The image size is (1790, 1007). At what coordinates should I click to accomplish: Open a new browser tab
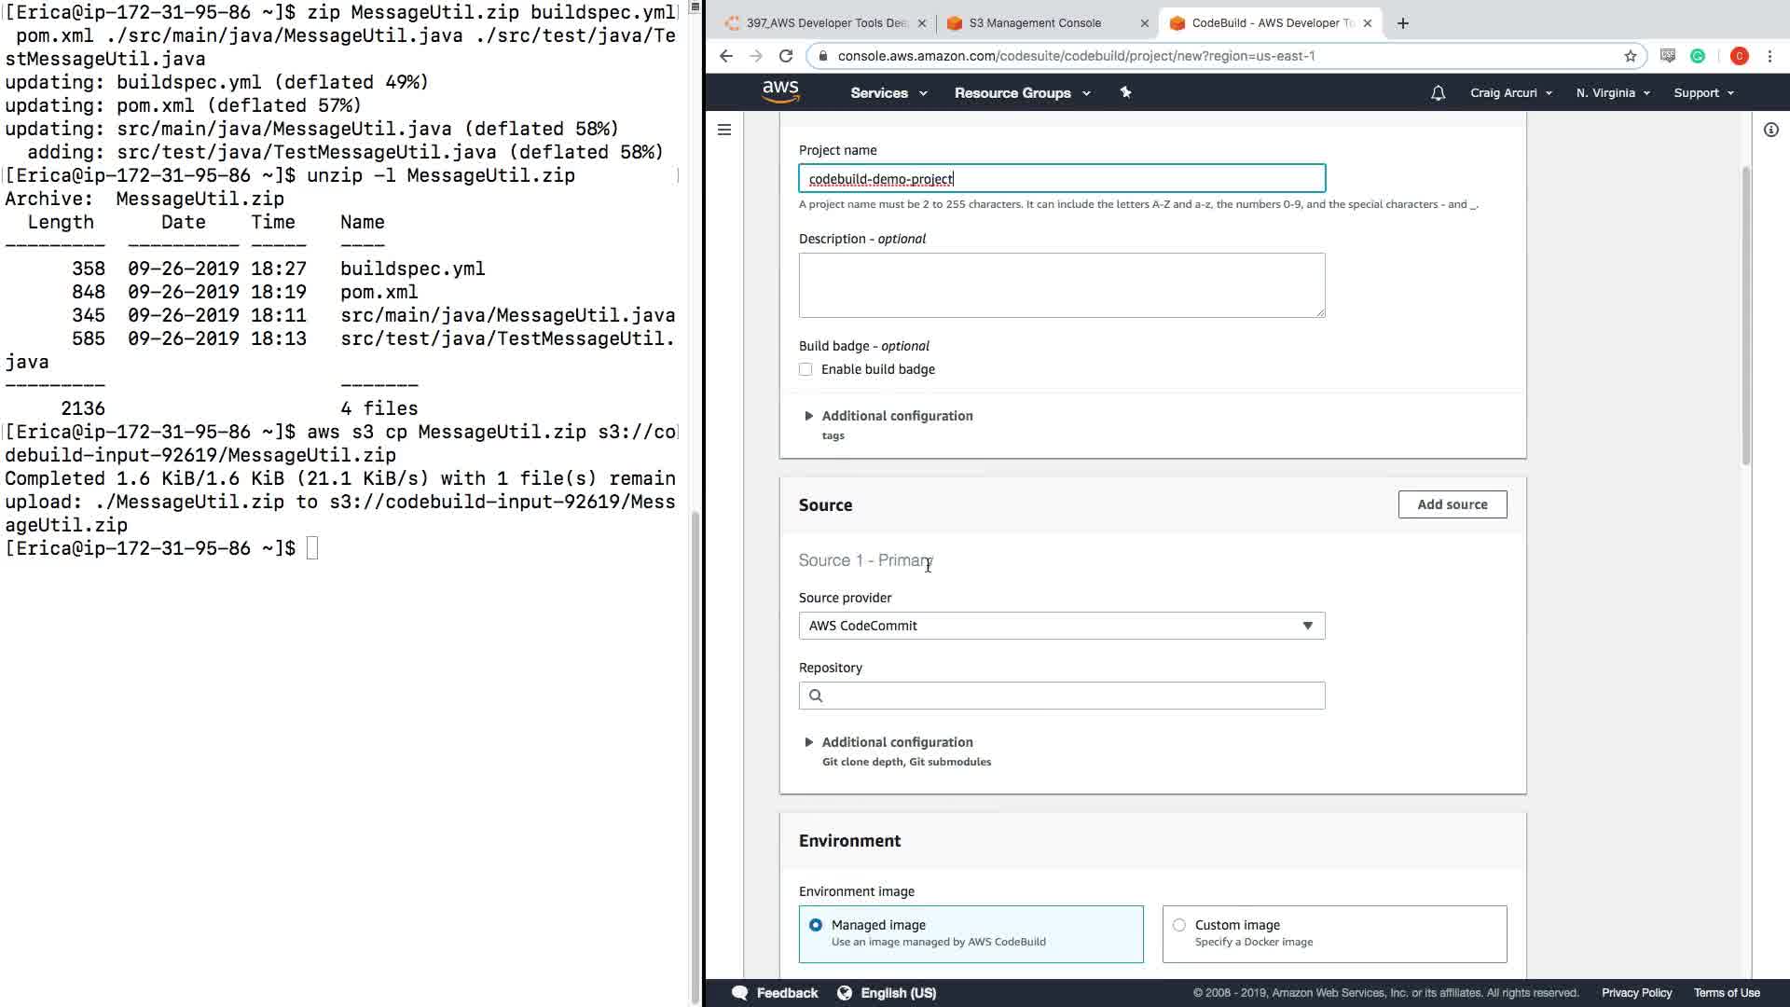point(1402,23)
